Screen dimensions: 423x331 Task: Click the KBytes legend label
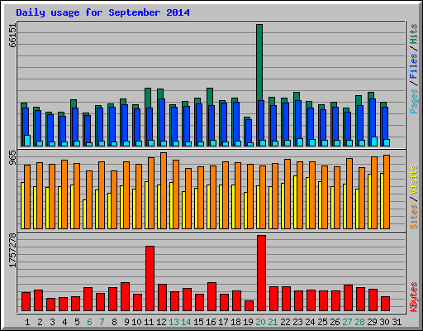point(414,297)
